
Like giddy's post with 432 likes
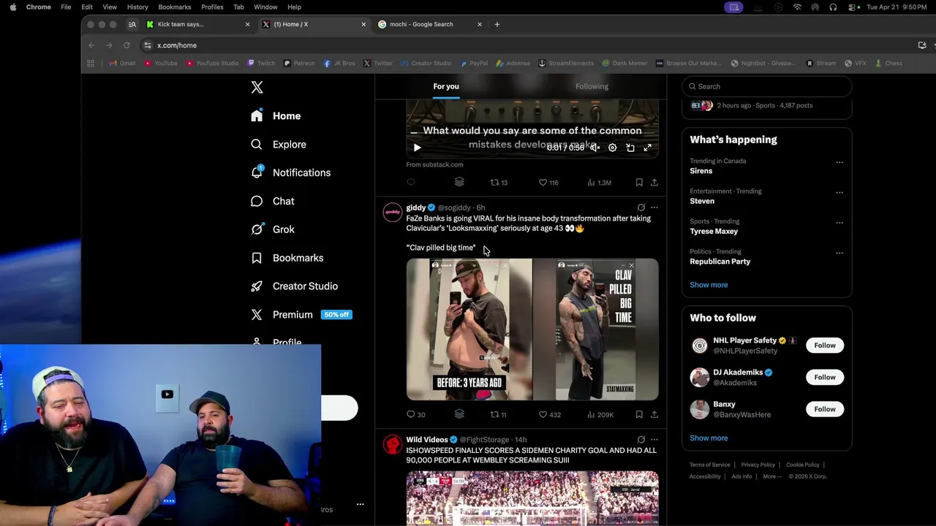(550, 414)
